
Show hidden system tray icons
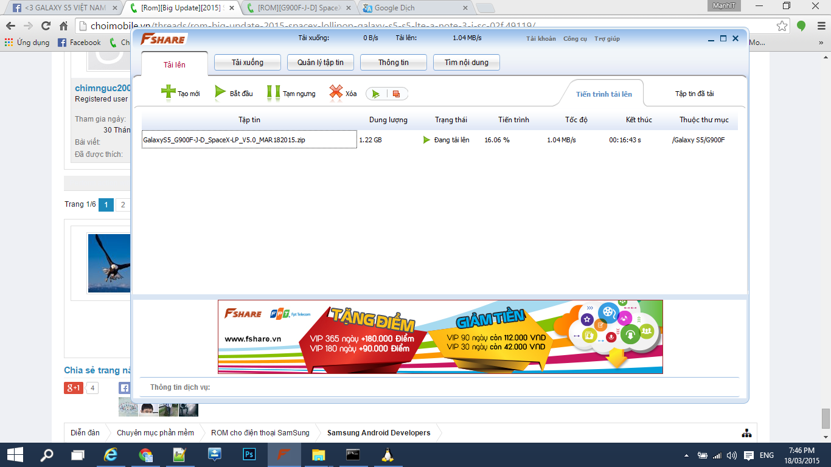pos(687,455)
